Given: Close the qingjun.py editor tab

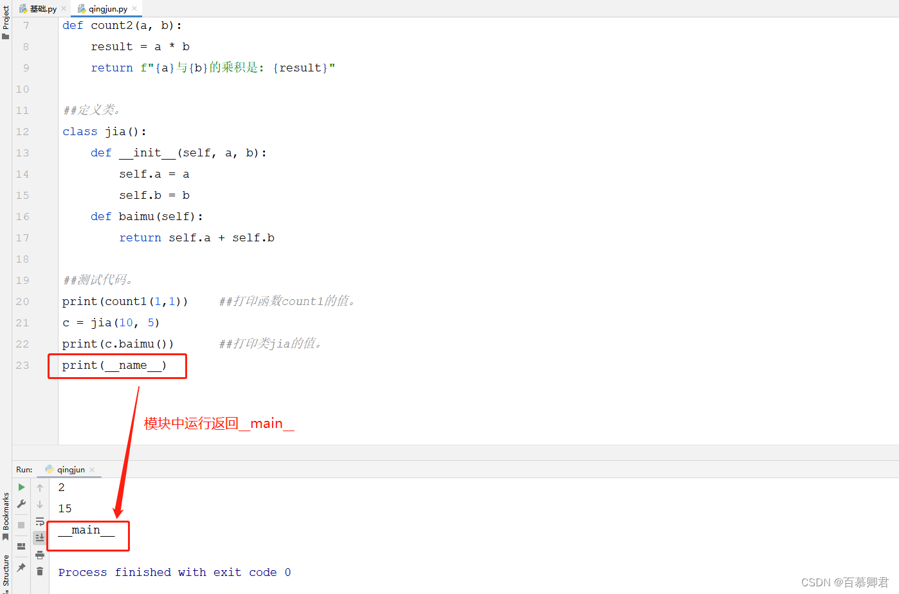Looking at the screenshot, I should pyautogui.click(x=134, y=8).
